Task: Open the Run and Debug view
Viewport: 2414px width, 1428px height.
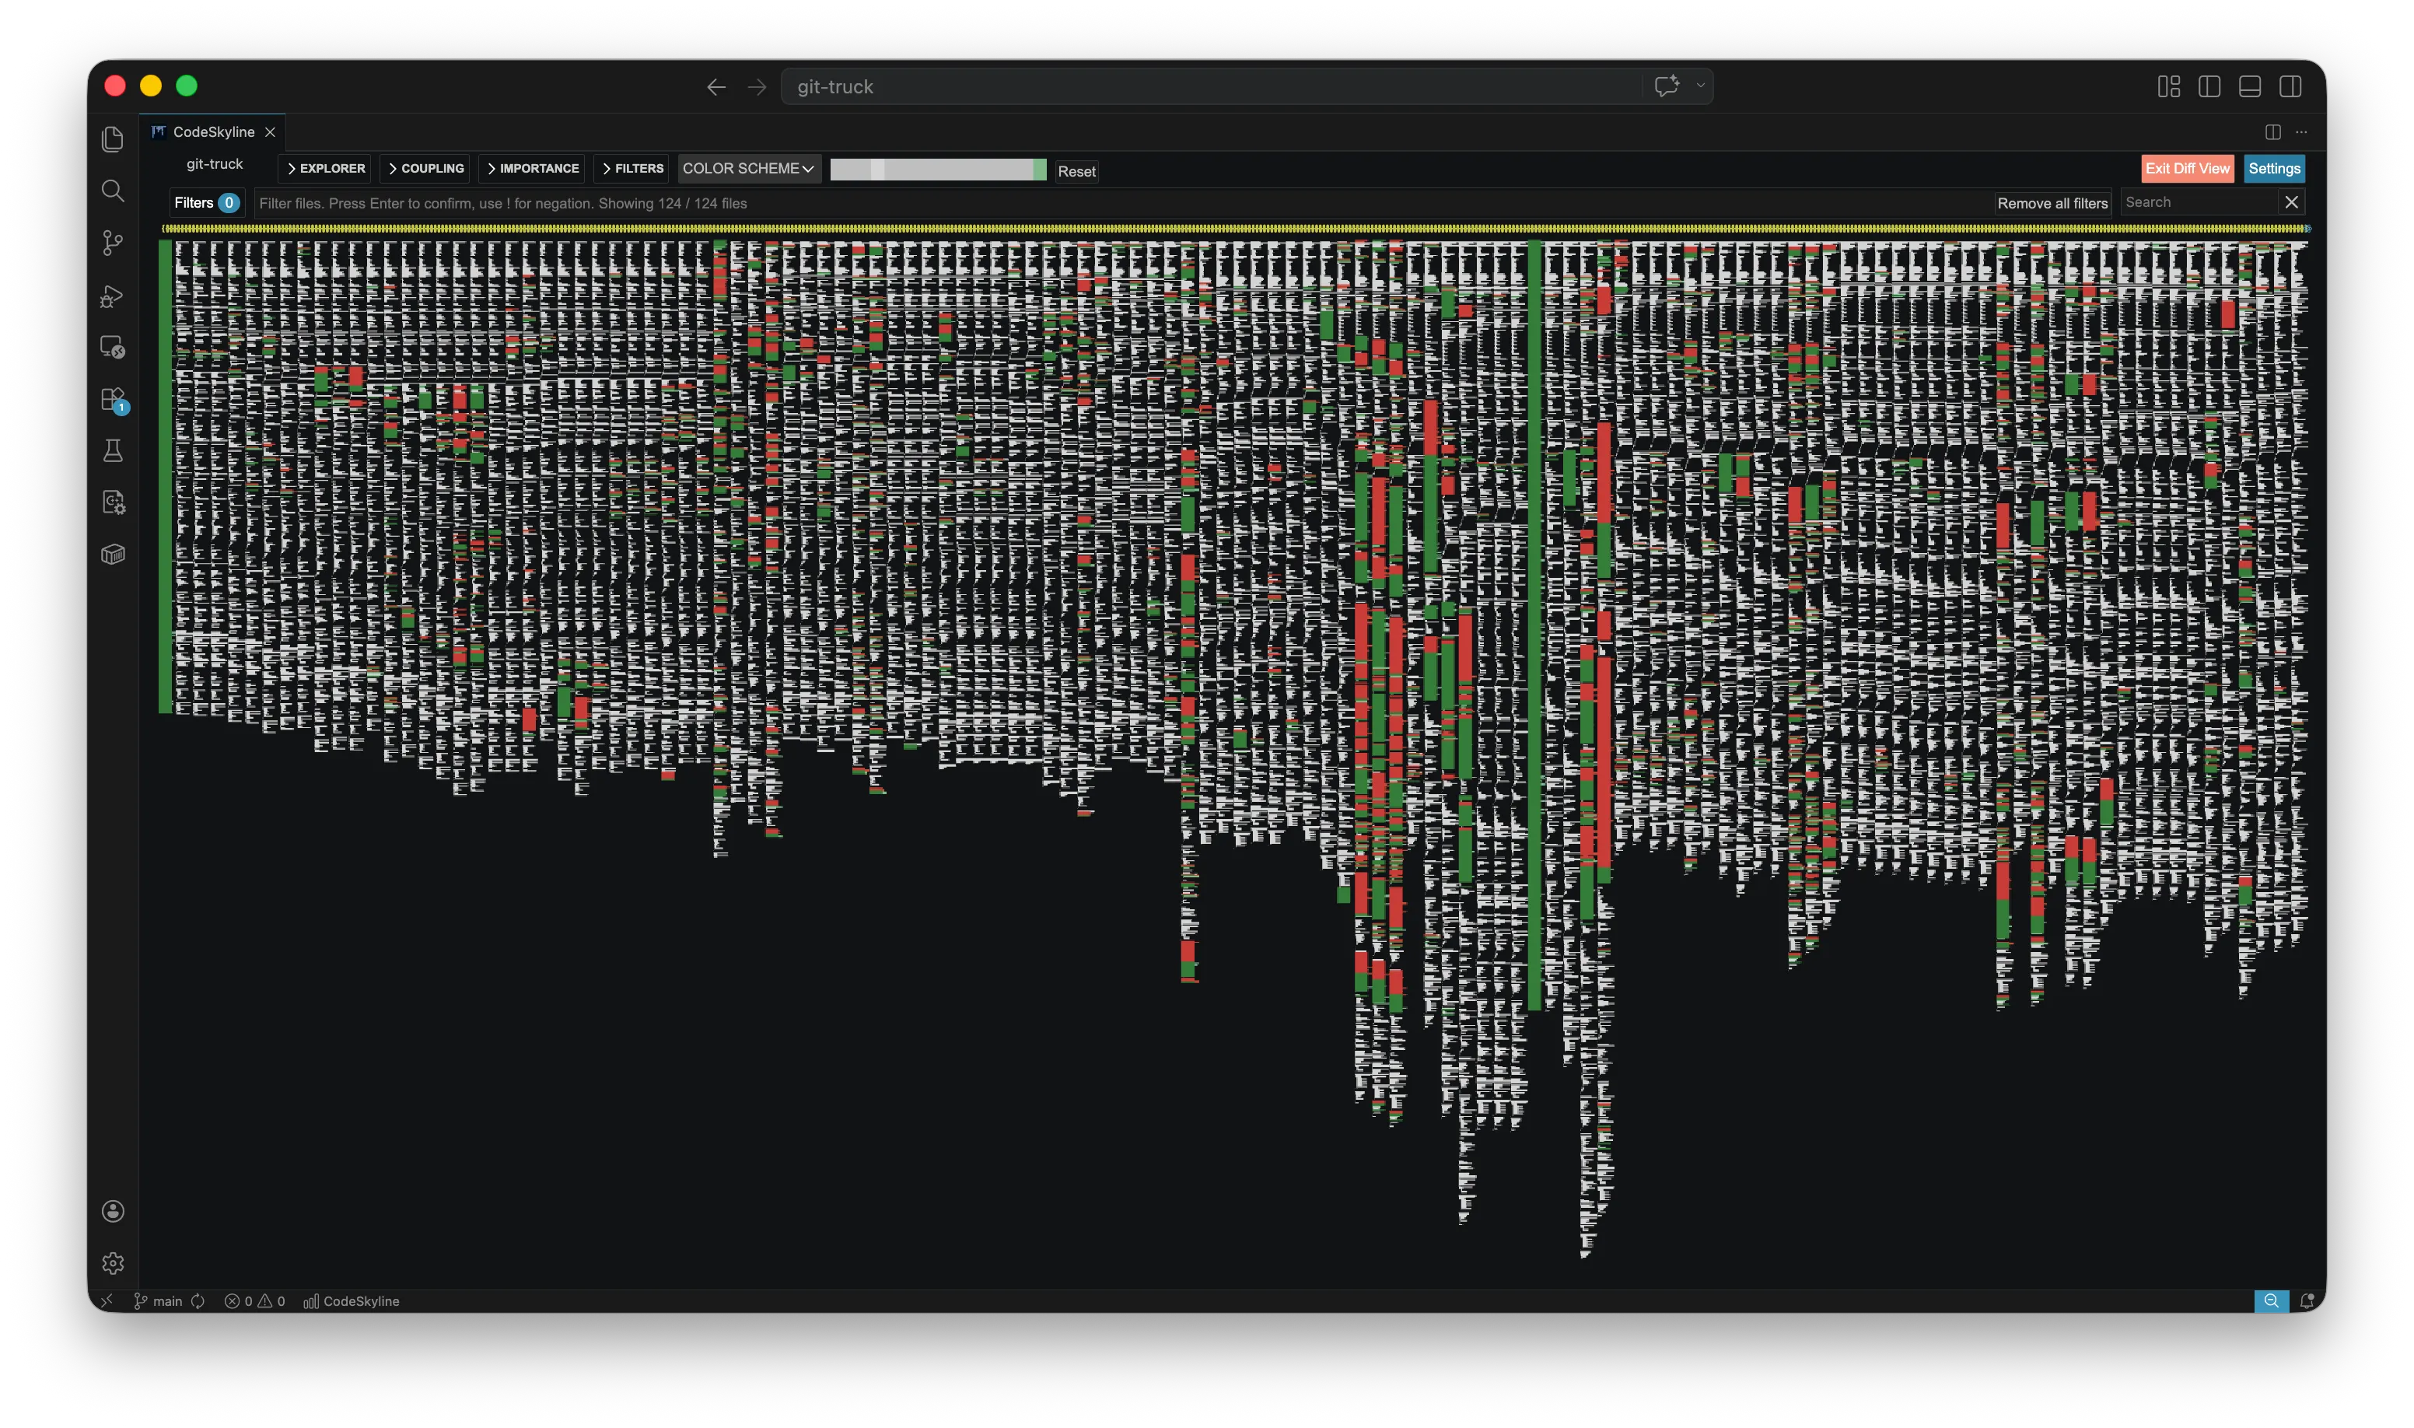Action: click(x=113, y=296)
